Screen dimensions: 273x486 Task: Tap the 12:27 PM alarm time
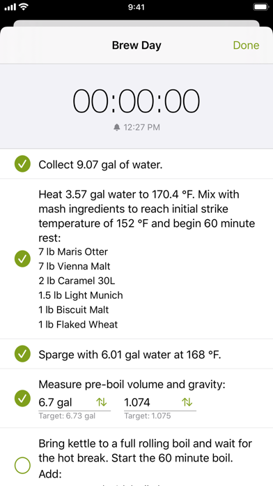(142, 127)
